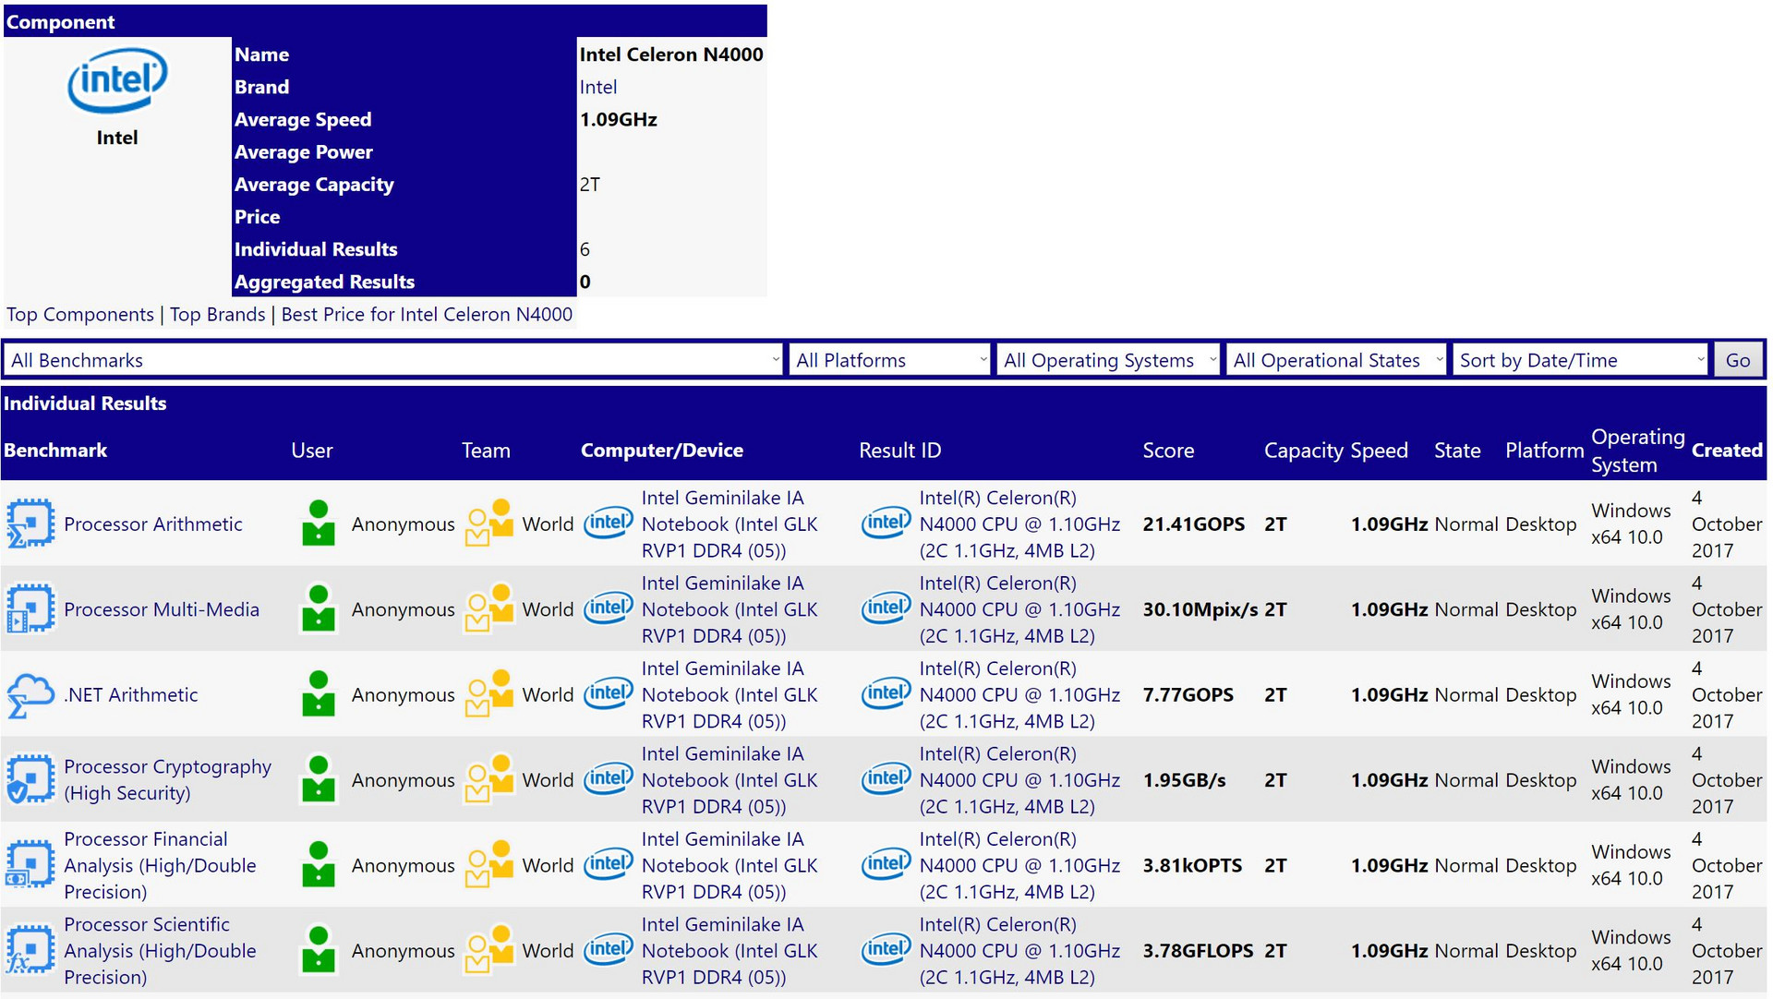Open Intel Geminilake device link in .NET Arithmetic row
Screen dimensions: 1773x999
point(730,694)
